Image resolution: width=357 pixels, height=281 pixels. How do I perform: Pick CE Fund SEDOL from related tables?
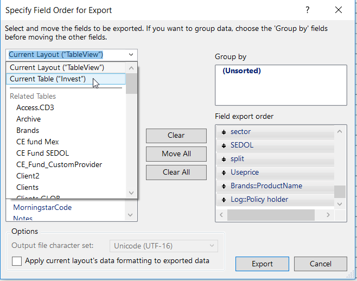tap(42, 153)
